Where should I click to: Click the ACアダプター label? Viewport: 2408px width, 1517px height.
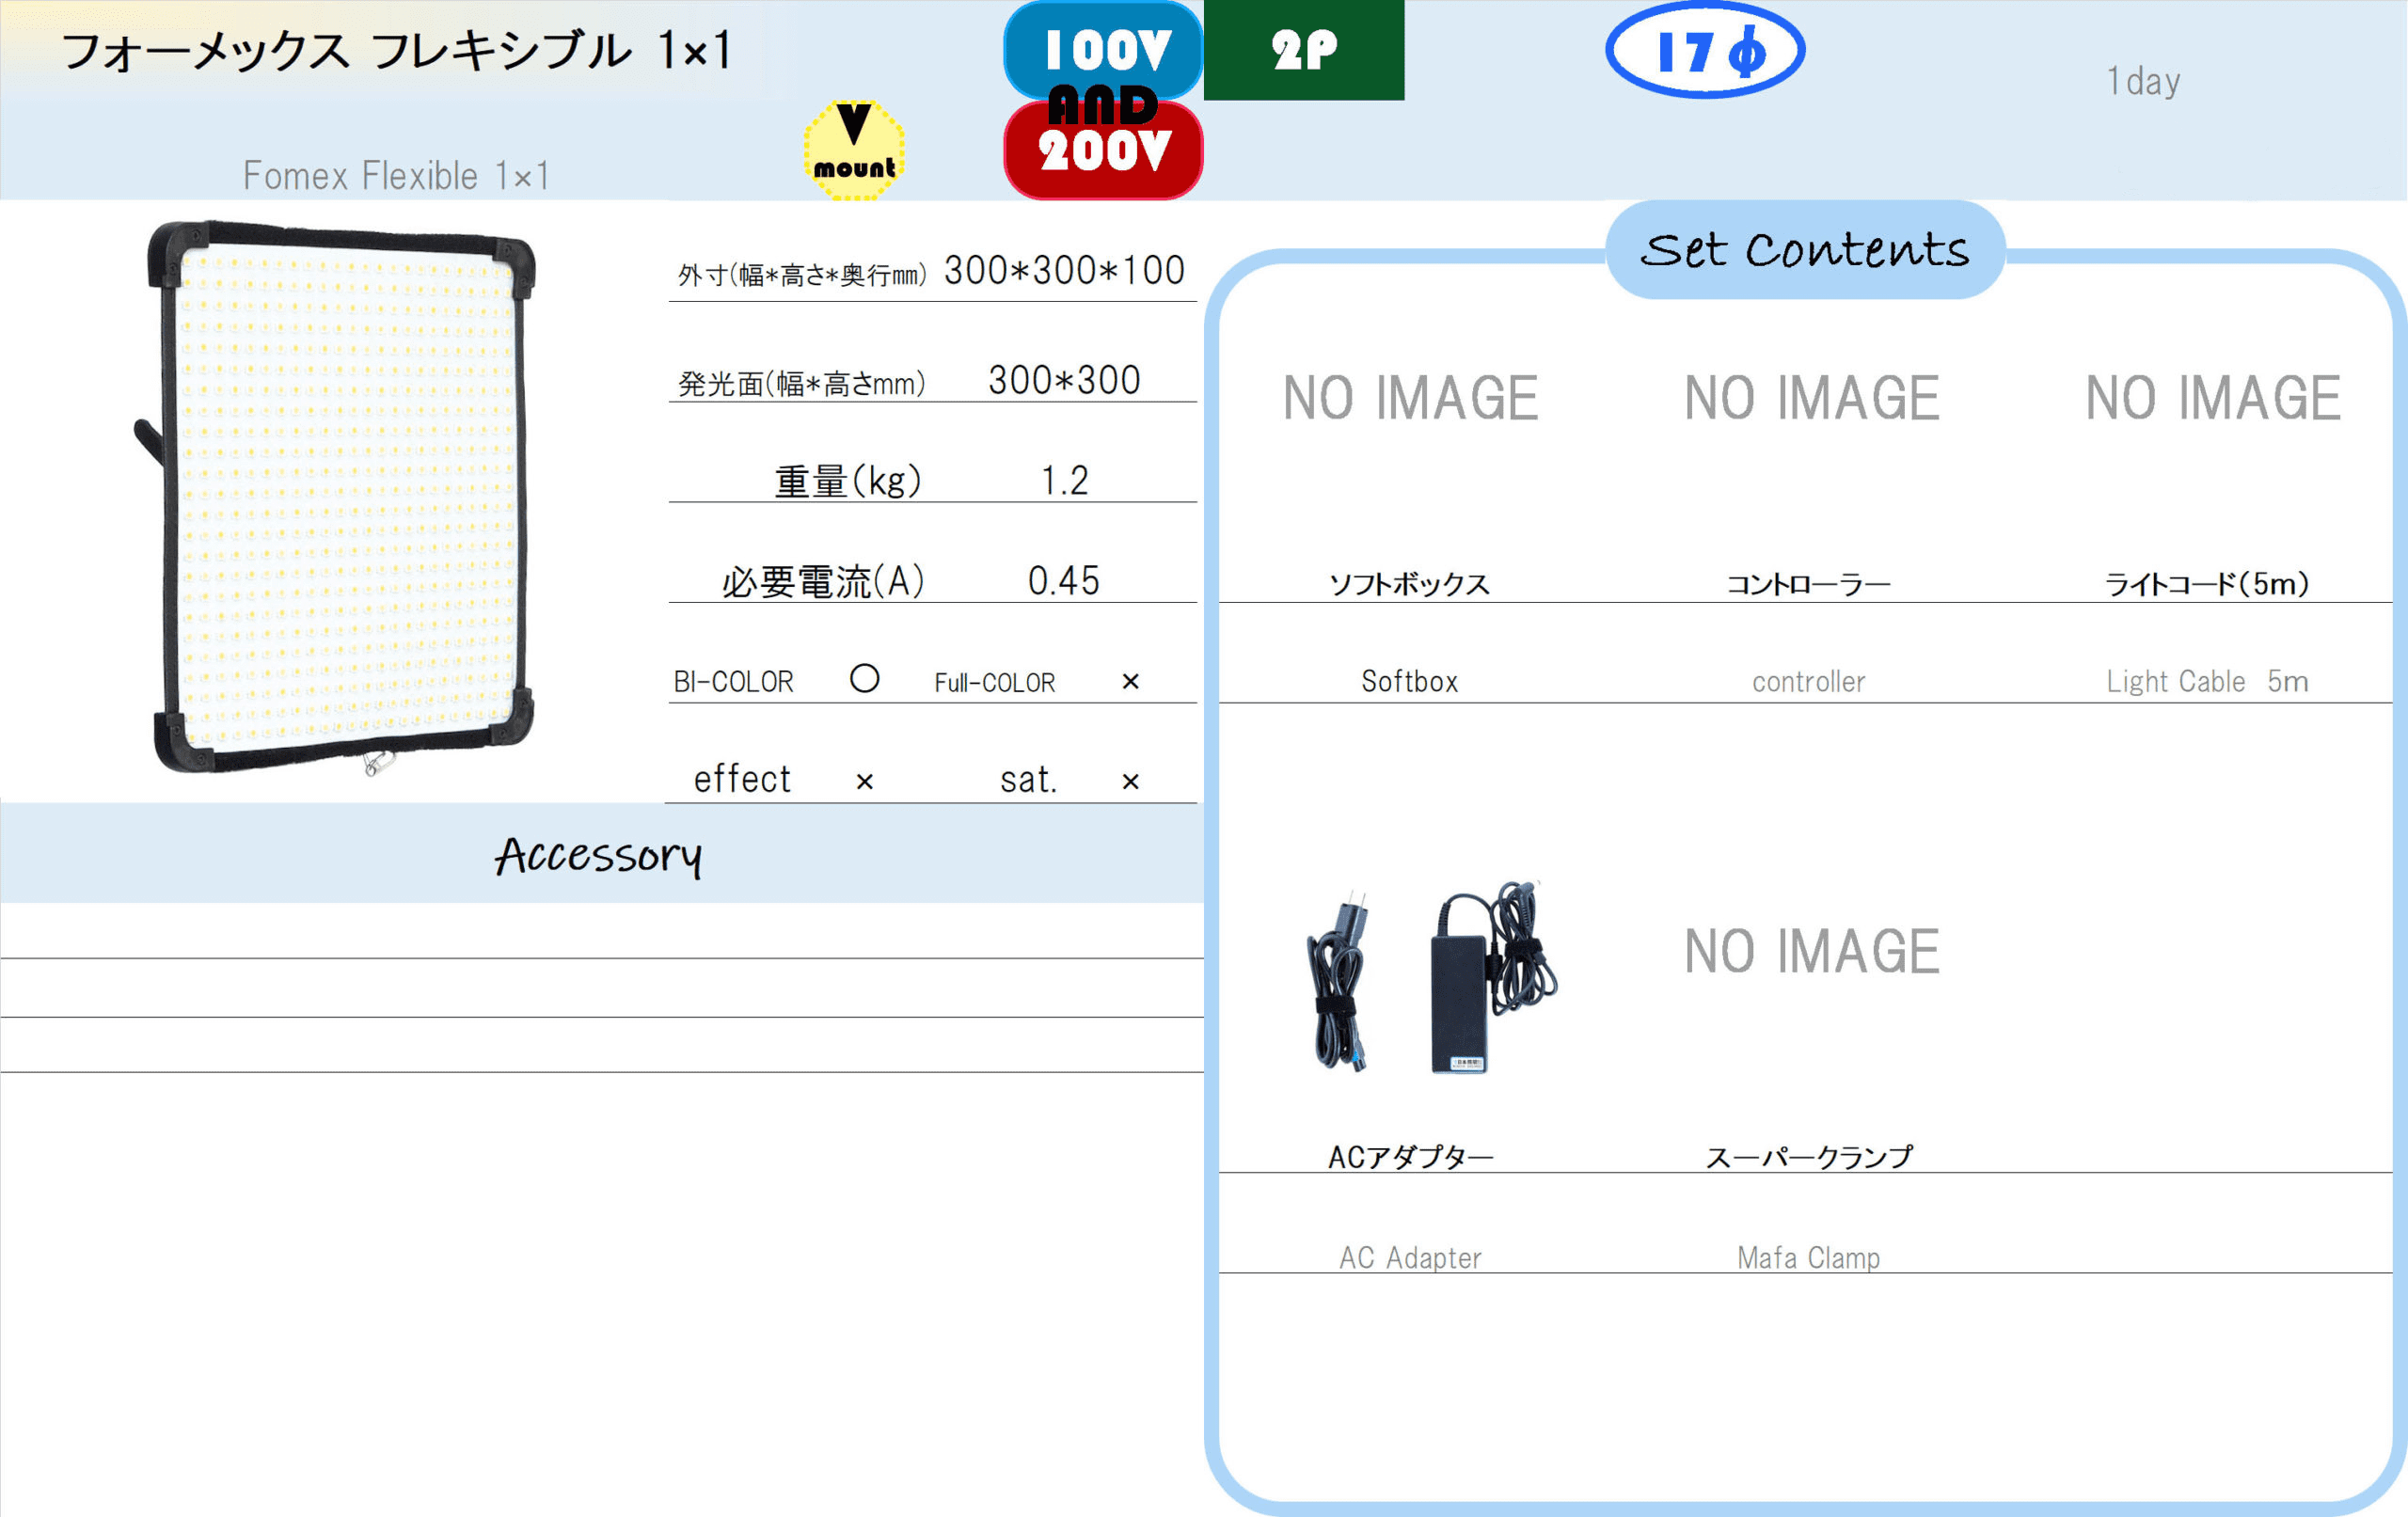(1410, 1157)
